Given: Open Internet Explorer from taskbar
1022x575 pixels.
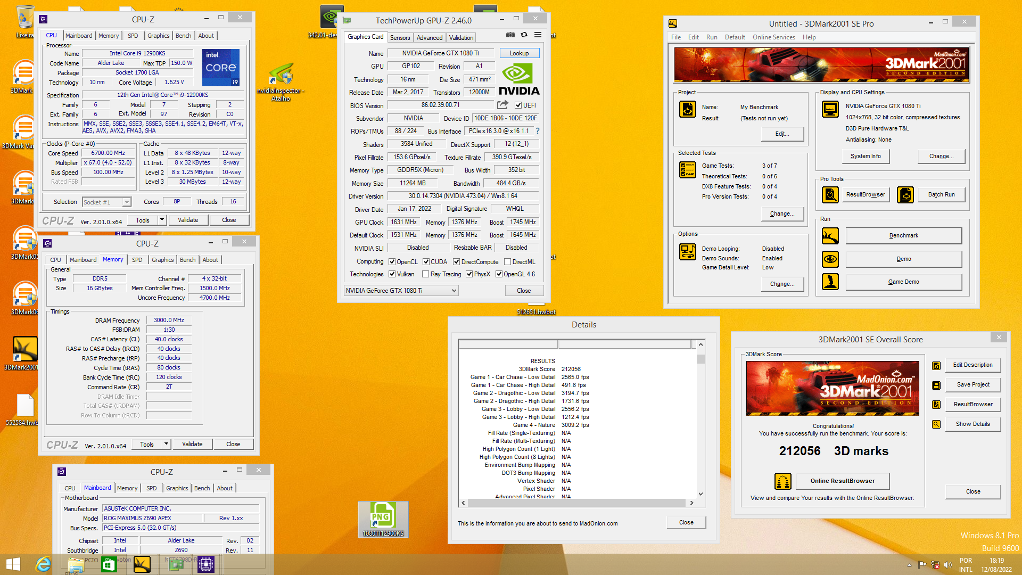Looking at the screenshot, I should [x=43, y=564].
